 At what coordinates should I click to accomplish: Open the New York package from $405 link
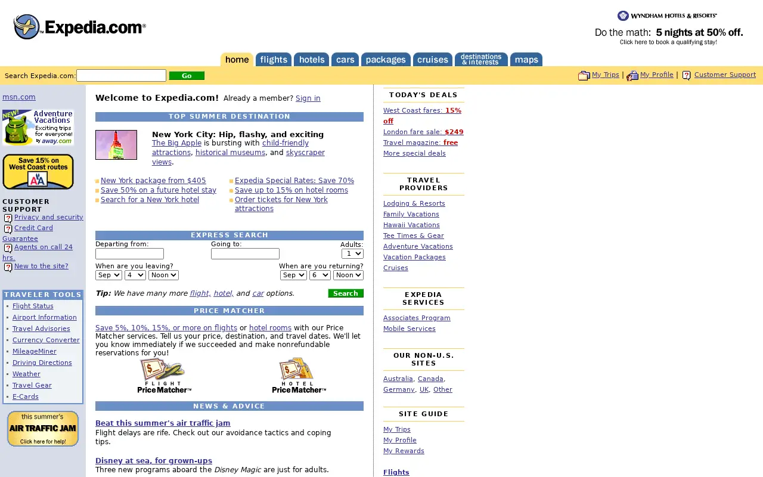(153, 181)
